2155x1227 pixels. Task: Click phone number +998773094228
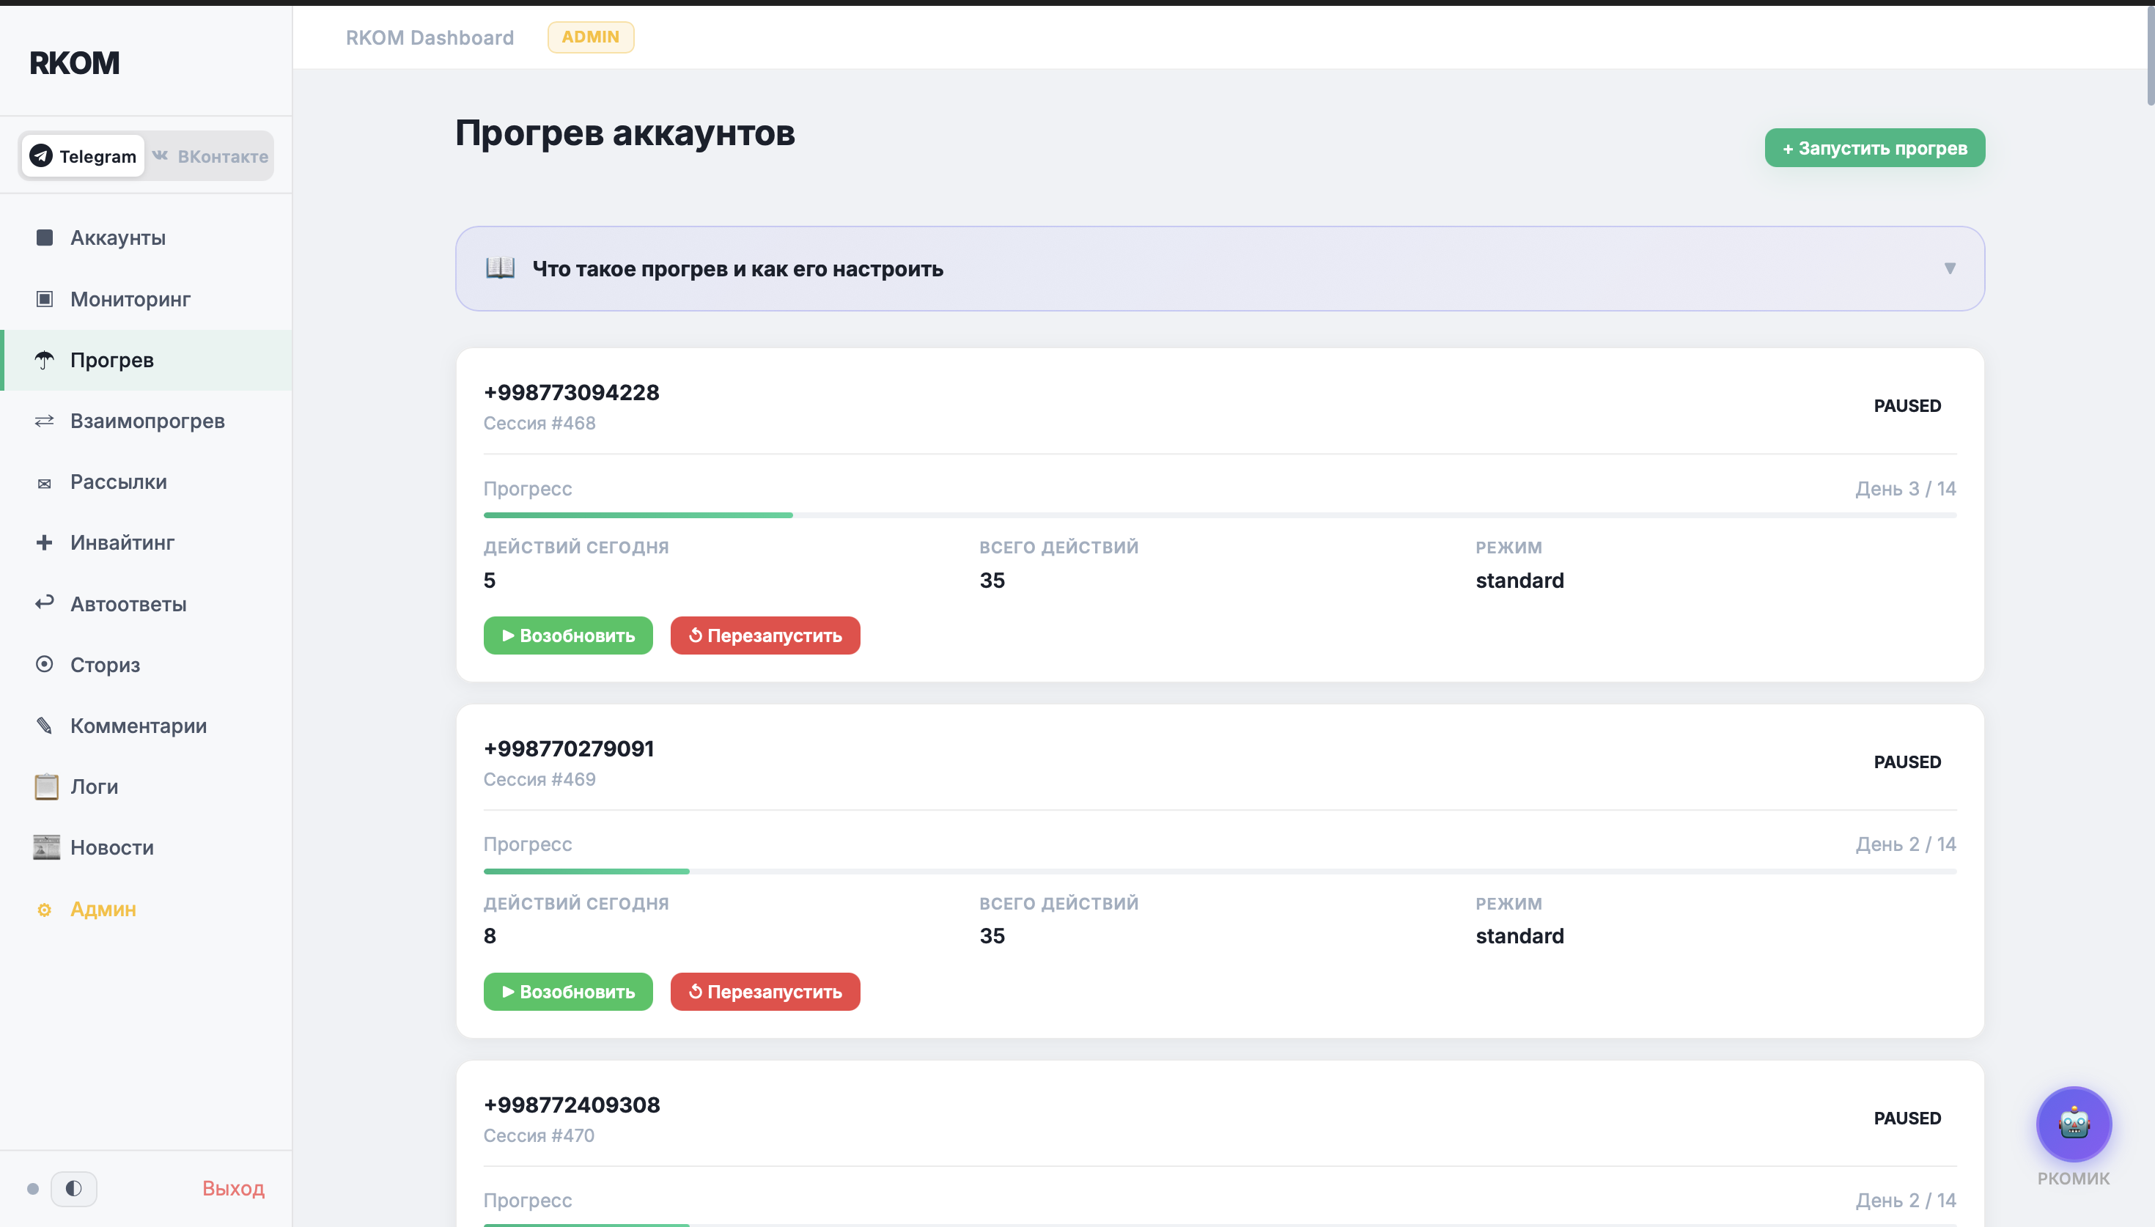[571, 393]
